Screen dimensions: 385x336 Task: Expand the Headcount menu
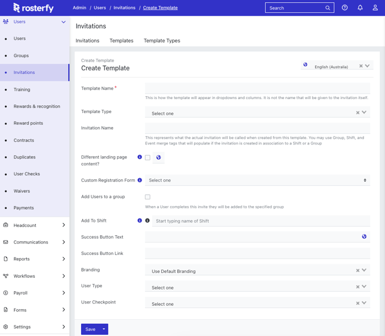point(64,225)
